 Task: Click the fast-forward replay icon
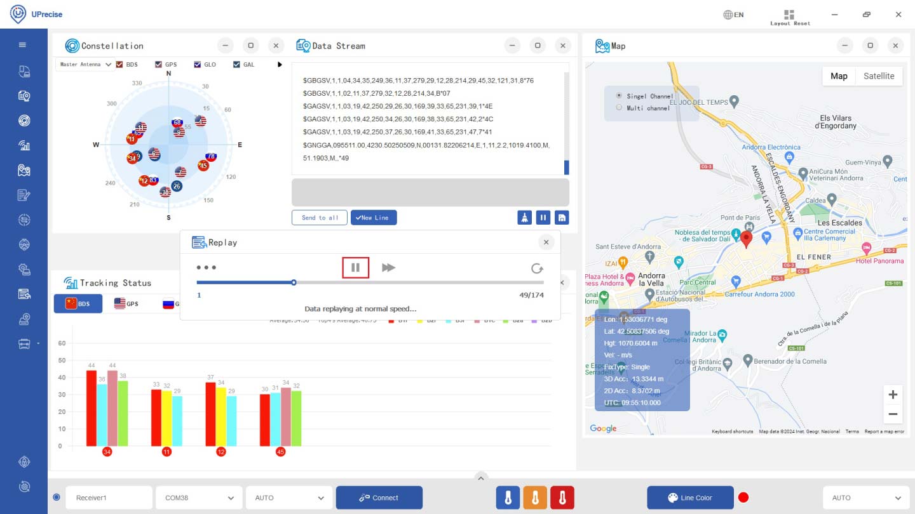click(x=388, y=268)
